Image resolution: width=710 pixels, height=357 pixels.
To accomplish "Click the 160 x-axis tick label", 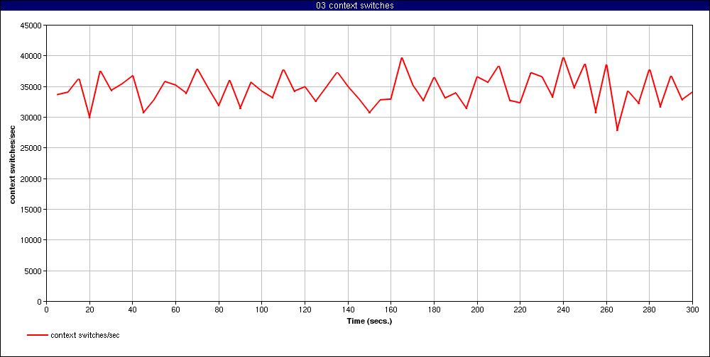I will click(390, 309).
